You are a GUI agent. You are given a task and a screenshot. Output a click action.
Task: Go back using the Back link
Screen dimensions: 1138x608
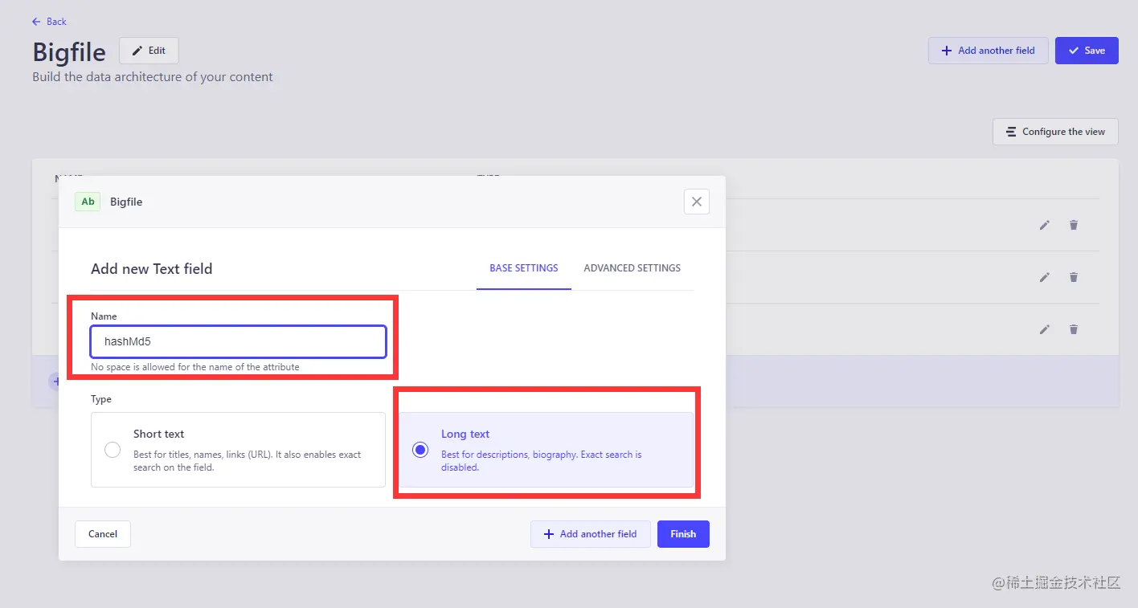coord(49,22)
